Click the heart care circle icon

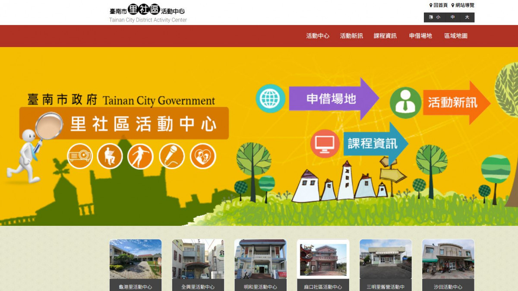(x=203, y=156)
